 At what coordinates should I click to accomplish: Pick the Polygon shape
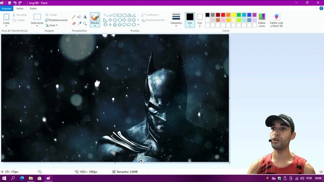129,16
